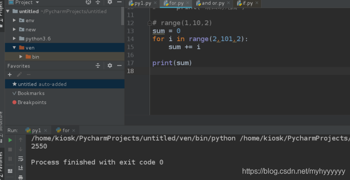Open the Project view dropdown arrow
Screen dimensions: 350x180
click(x=37, y=2)
